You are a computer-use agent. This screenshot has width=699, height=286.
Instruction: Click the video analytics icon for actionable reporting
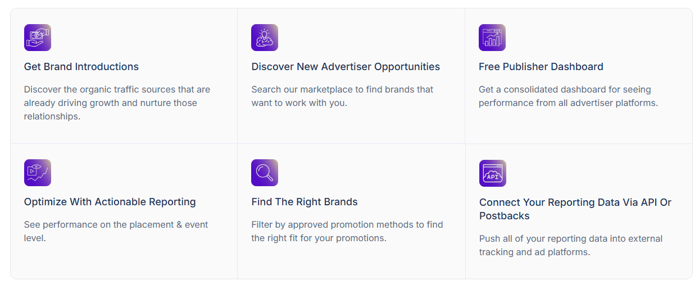point(38,173)
